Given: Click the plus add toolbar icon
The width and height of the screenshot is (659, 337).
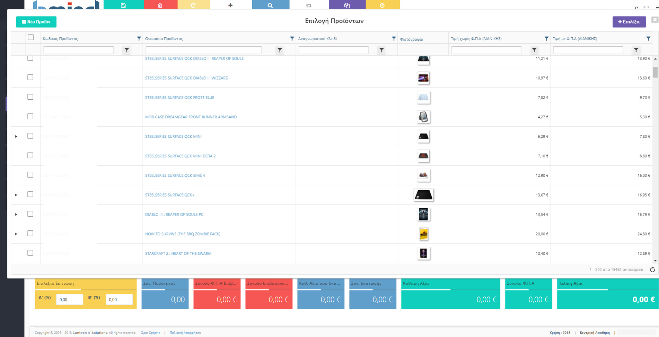Looking at the screenshot, I should (230, 5).
